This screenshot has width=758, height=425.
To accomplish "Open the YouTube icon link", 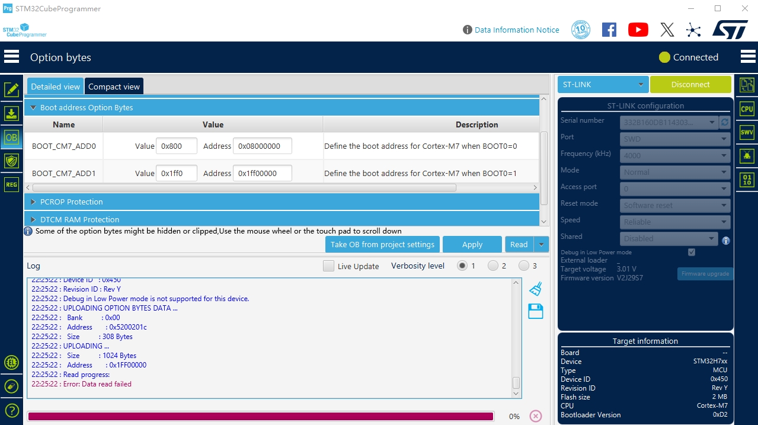I will point(638,30).
